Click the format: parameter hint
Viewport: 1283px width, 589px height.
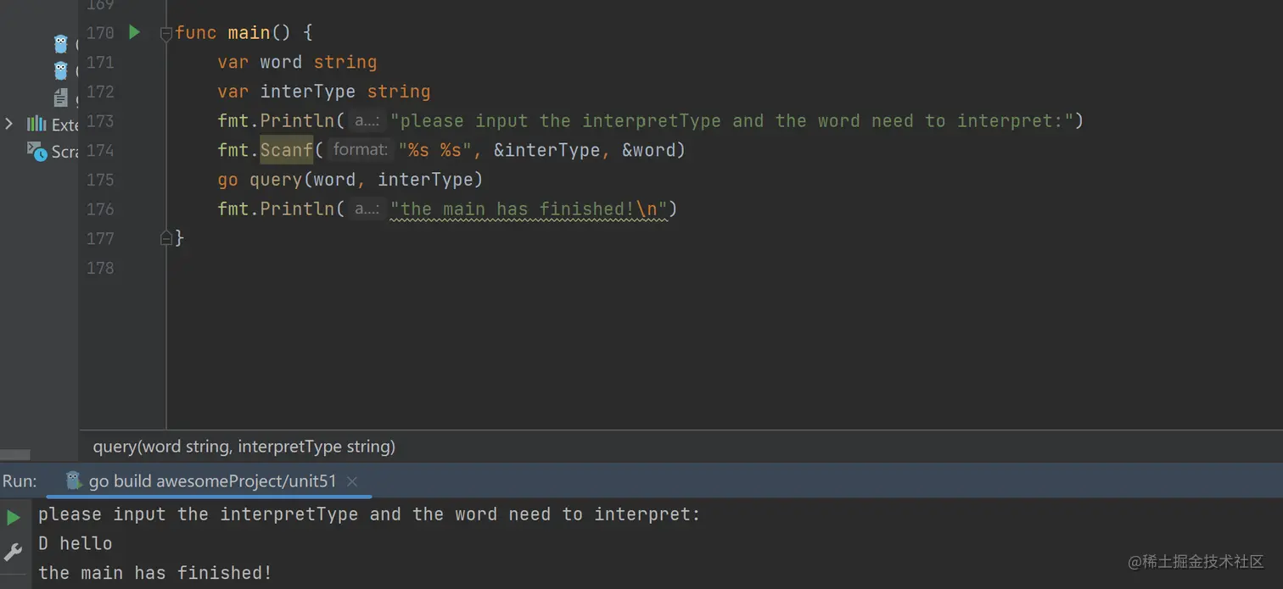361,150
